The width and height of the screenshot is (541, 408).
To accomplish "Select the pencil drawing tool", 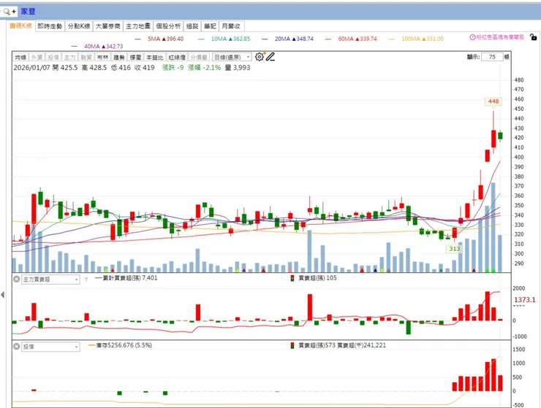I will [270, 57].
